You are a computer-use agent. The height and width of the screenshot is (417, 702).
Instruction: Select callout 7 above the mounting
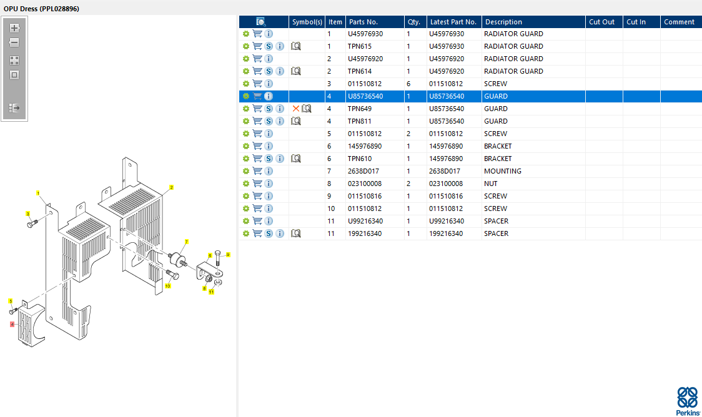[187, 242]
